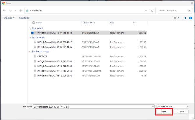Open the Organise menu
This screenshot has width=195, height=120.
point(9,18)
